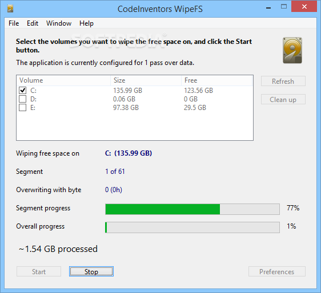This screenshot has height=293, width=321.
Task: Check the E: volume checkbox
Action: pyautogui.click(x=22, y=108)
